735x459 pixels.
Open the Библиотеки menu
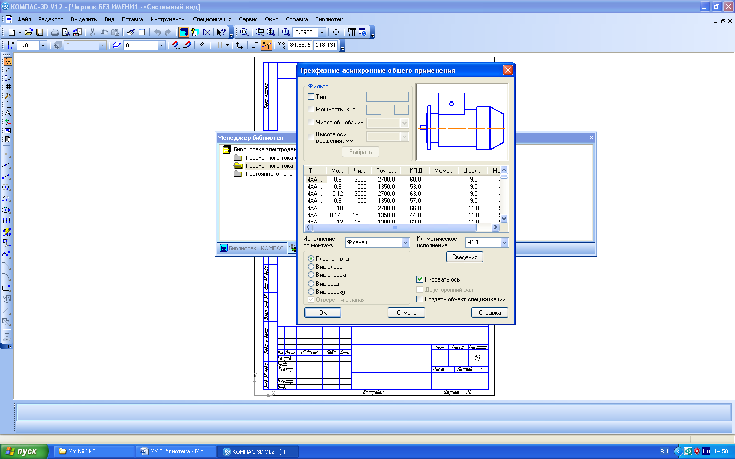(331, 19)
